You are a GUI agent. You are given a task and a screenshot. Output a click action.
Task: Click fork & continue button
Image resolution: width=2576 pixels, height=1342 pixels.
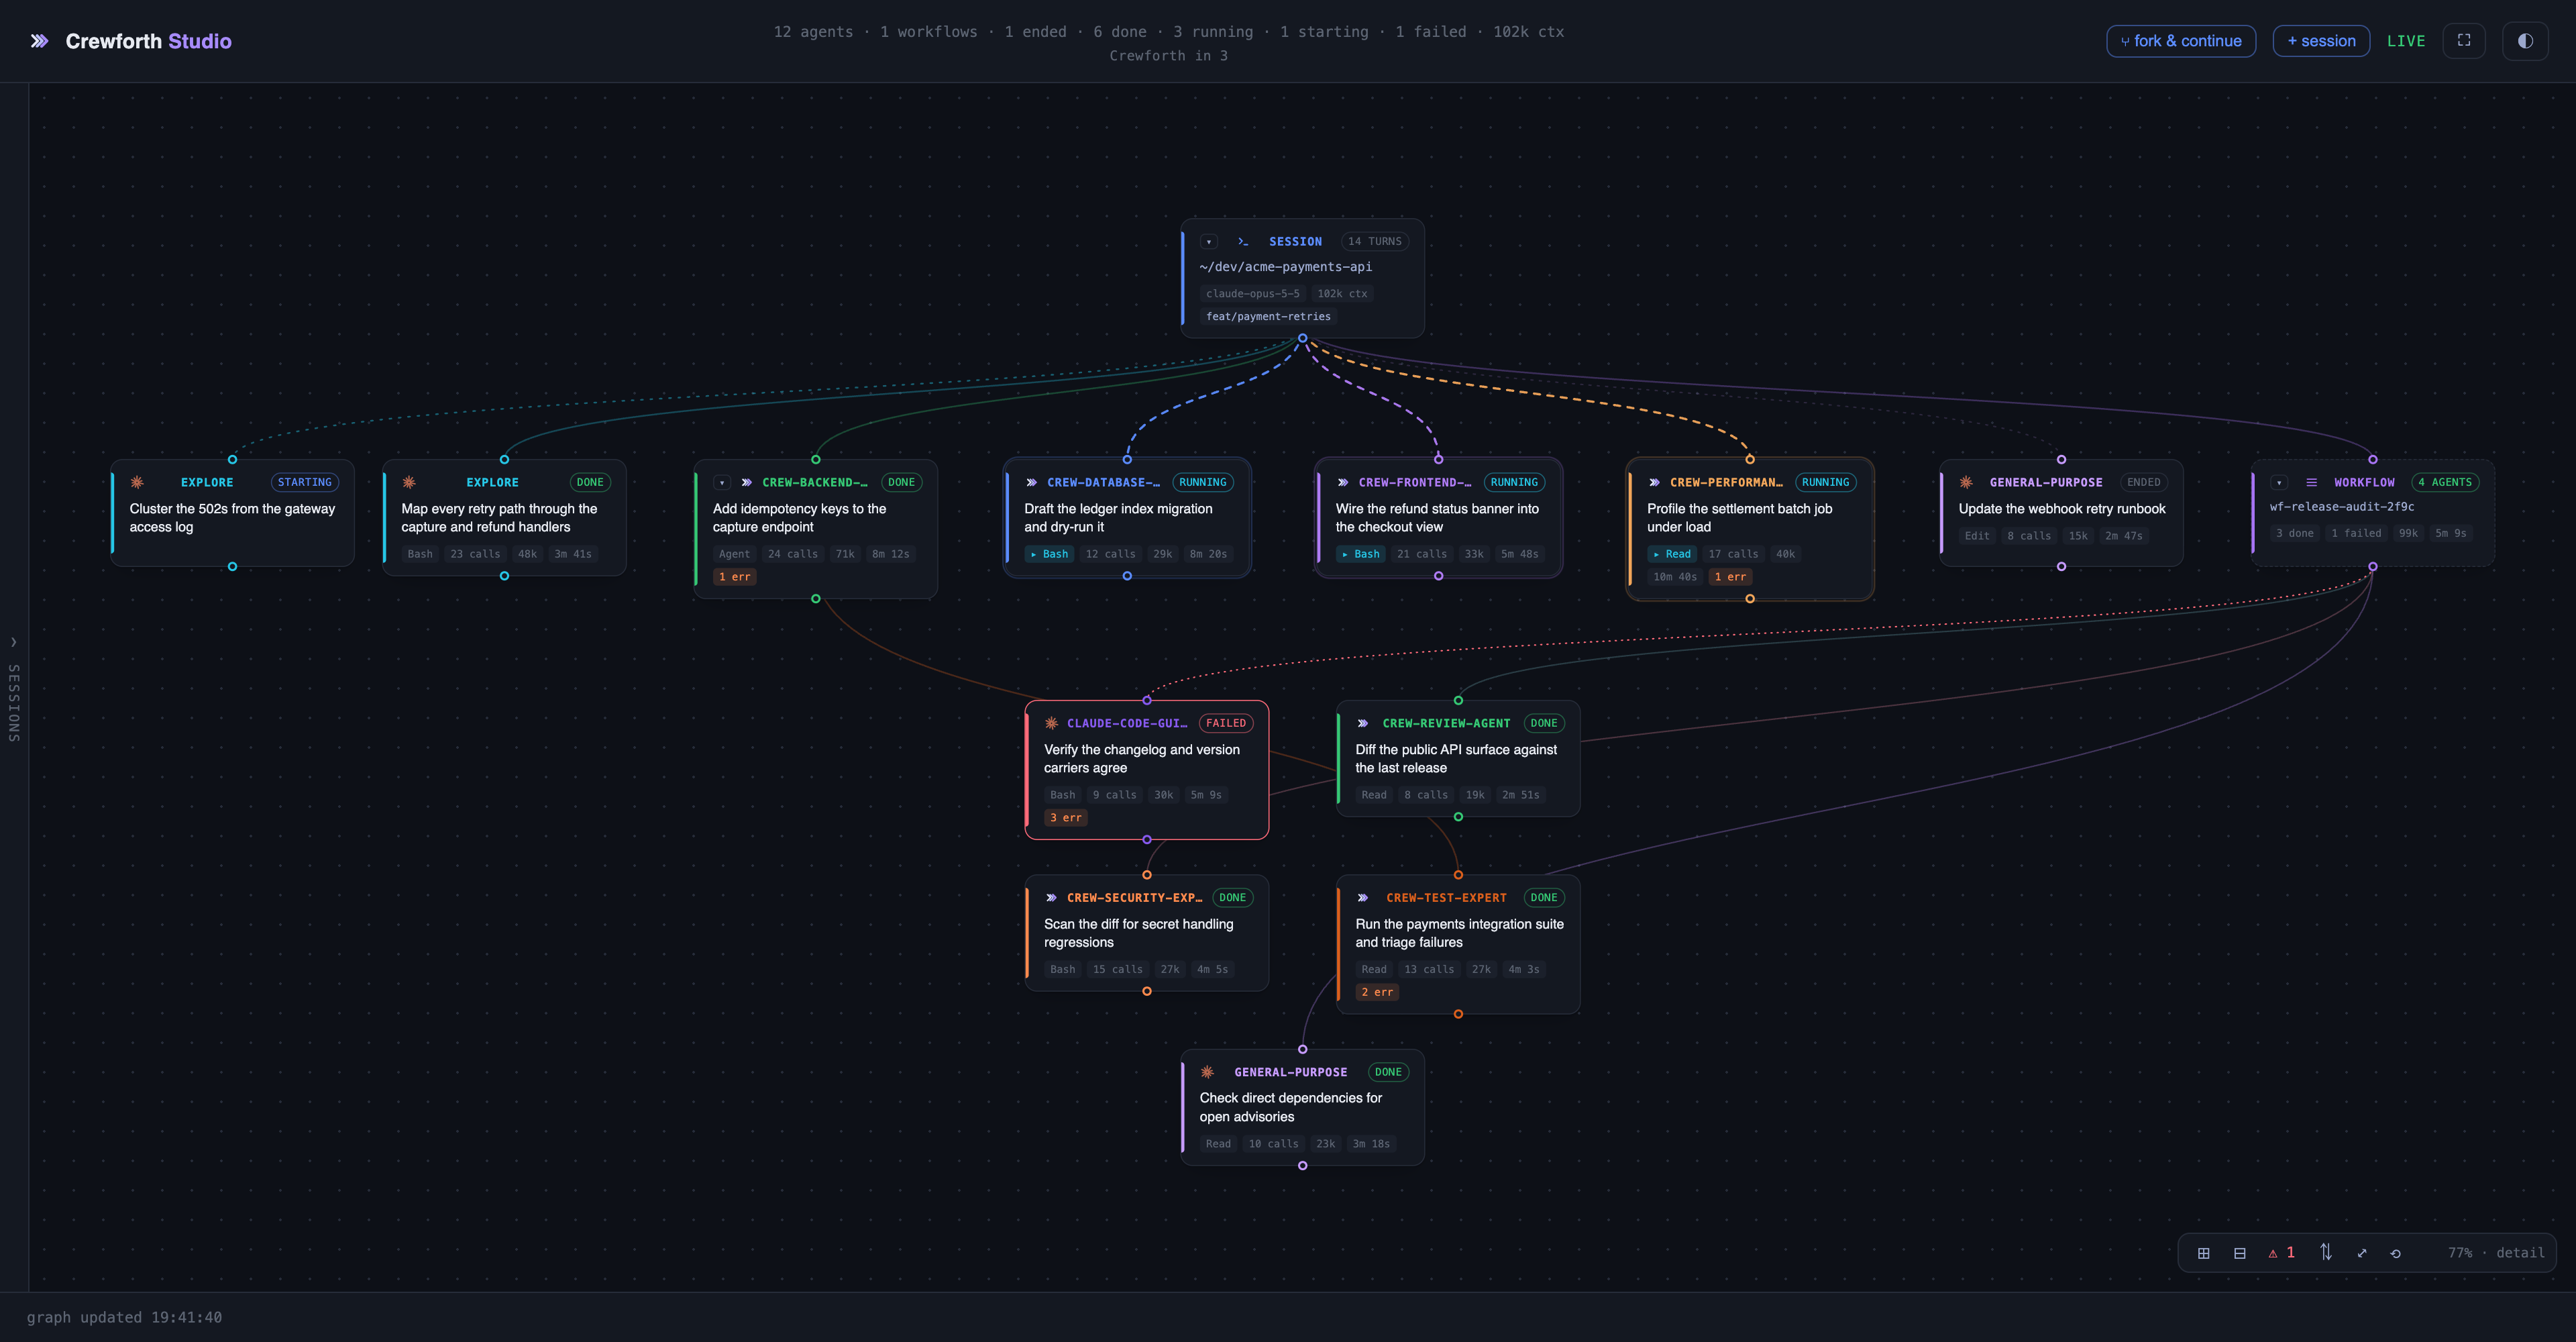[x=2181, y=41]
